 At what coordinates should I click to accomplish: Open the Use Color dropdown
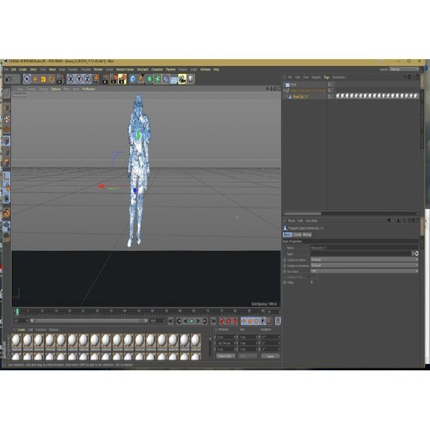point(363,271)
